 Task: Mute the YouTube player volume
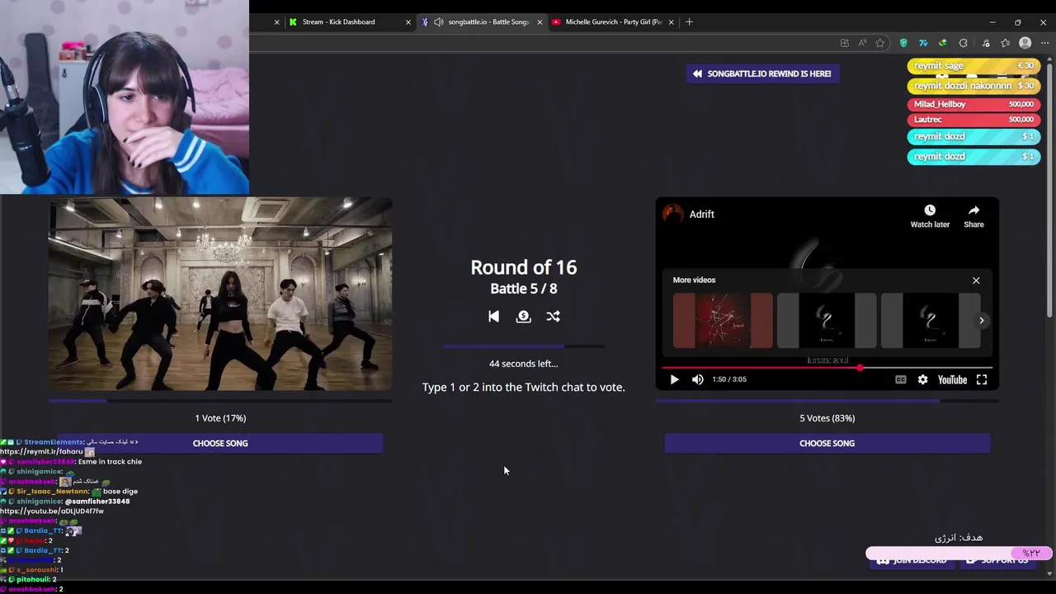click(x=698, y=379)
